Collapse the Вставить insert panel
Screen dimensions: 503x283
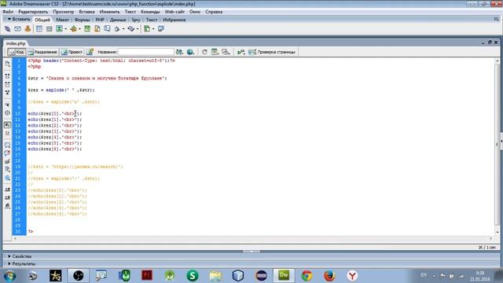(9, 19)
